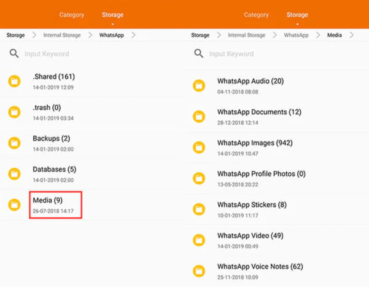The image size is (369, 287).
Task: Select Storage tab in right panel
Action: (297, 15)
